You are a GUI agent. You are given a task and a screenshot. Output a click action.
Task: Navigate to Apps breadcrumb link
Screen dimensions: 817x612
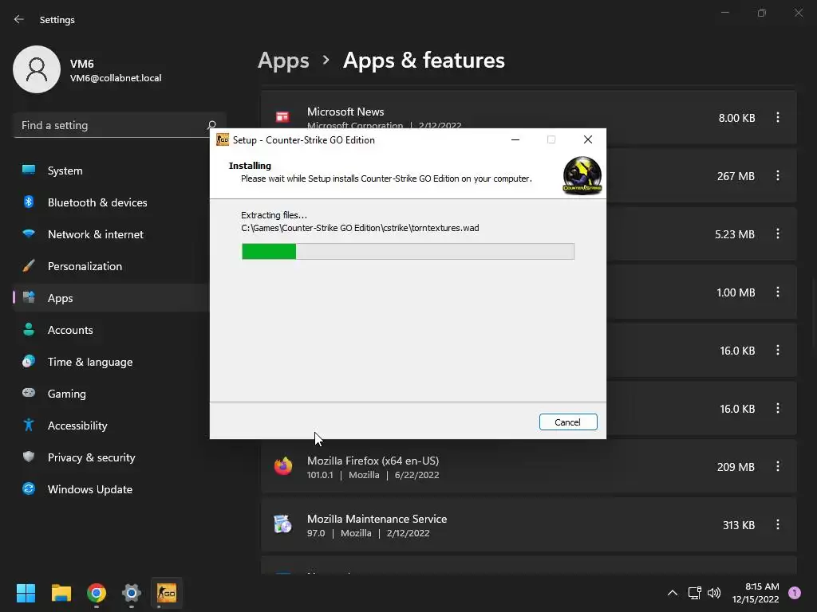pyautogui.click(x=283, y=61)
